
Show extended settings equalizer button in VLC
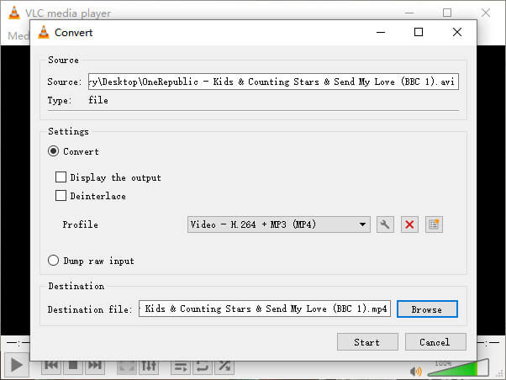[149, 366]
